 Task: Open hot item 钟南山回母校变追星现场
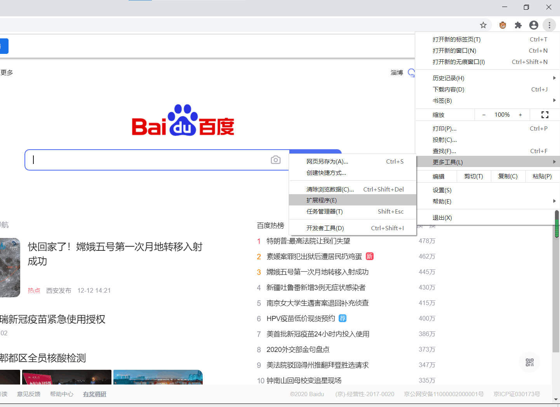(x=304, y=380)
